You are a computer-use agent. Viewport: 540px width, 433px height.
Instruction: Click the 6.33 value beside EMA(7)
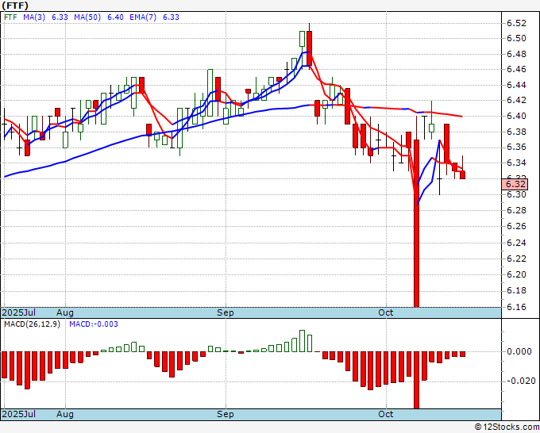tap(171, 17)
